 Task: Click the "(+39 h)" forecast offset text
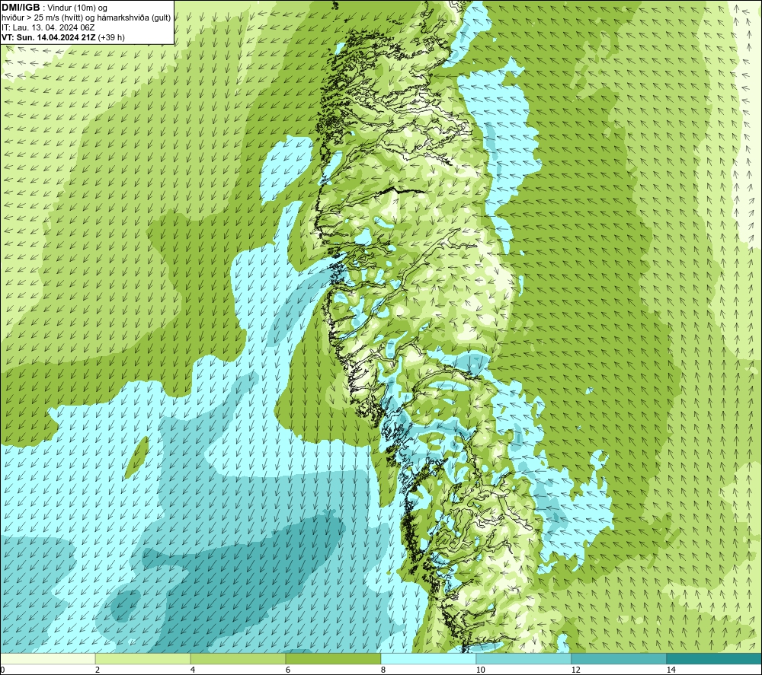[111, 37]
